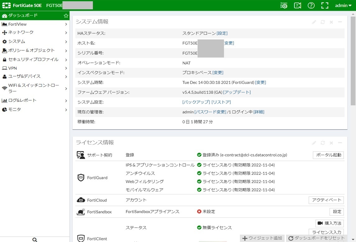Image resolution: width=356 pixels, height=242 pixels.
Task: Click the favorite star next to ダッシュボード
Action: tap(66, 16)
